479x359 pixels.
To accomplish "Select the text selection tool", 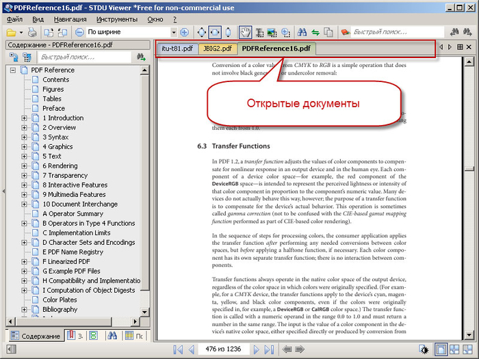I will tap(259, 32).
